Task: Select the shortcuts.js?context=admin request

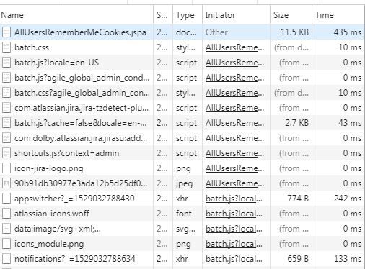Action: coord(182,153)
